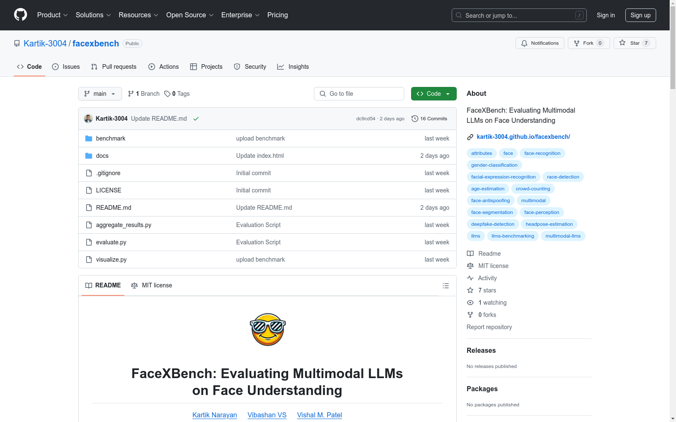Image resolution: width=676 pixels, height=422 pixels.
Task: Open the Security tab
Action: 250,67
